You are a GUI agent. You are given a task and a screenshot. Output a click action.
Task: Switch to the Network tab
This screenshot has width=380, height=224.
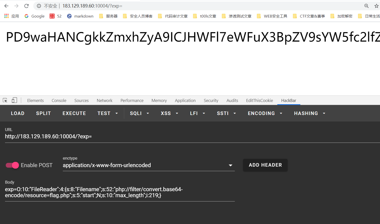pyautogui.click(x=104, y=100)
